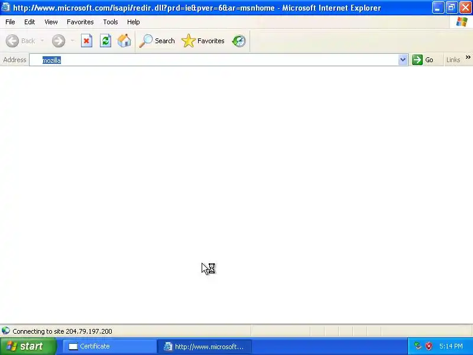This screenshot has height=355, width=473.
Task: Open the Back history dropdown arrow
Action: (42, 41)
